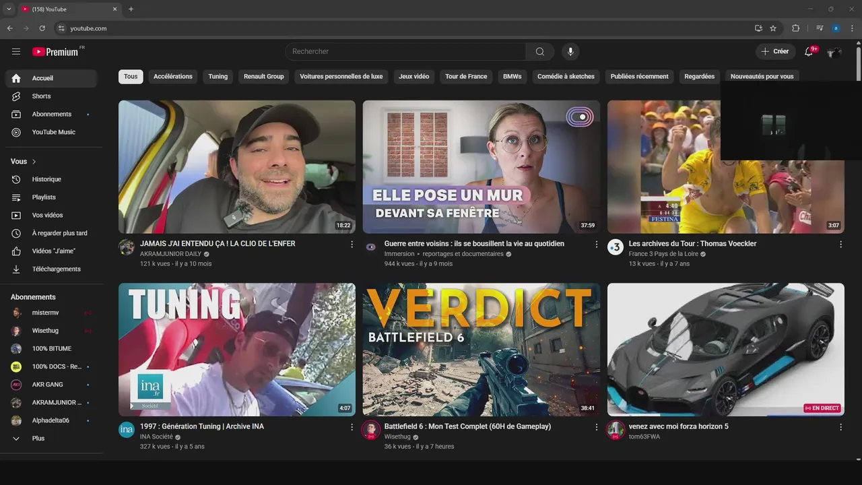Open the AKR GANG subscription
The width and height of the screenshot is (862, 485).
coord(51,385)
